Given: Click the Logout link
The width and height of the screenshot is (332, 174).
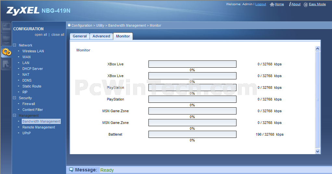Looking at the screenshot, I should tap(261, 4).
